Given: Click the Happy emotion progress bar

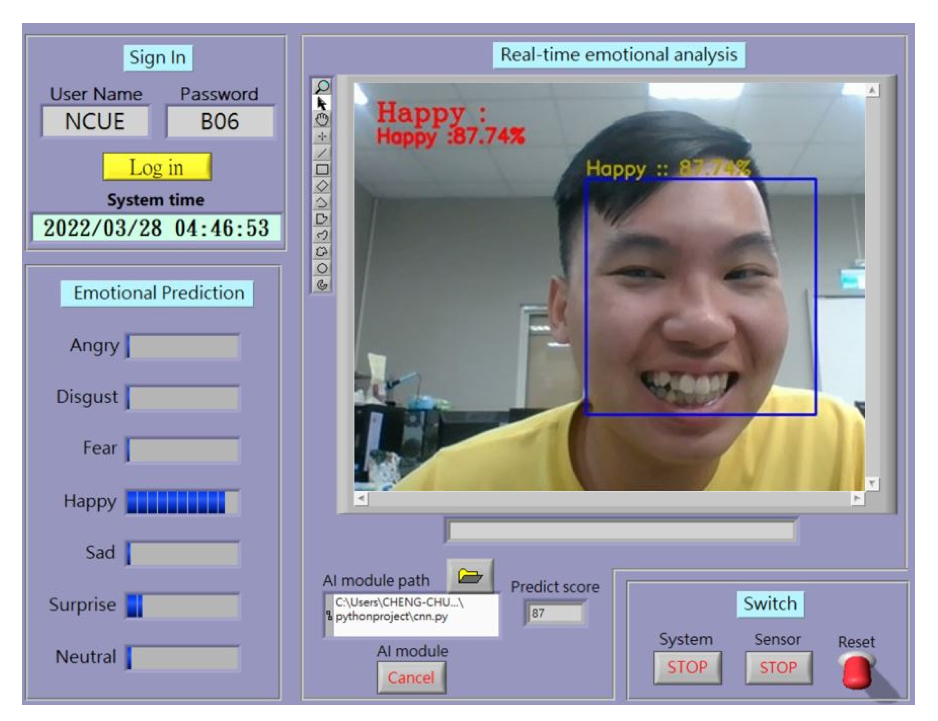Looking at the screenshot, I should point(183,502).
